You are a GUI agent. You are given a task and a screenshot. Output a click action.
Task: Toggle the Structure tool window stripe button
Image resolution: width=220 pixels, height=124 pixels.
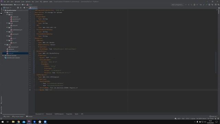tap(1, 100)
